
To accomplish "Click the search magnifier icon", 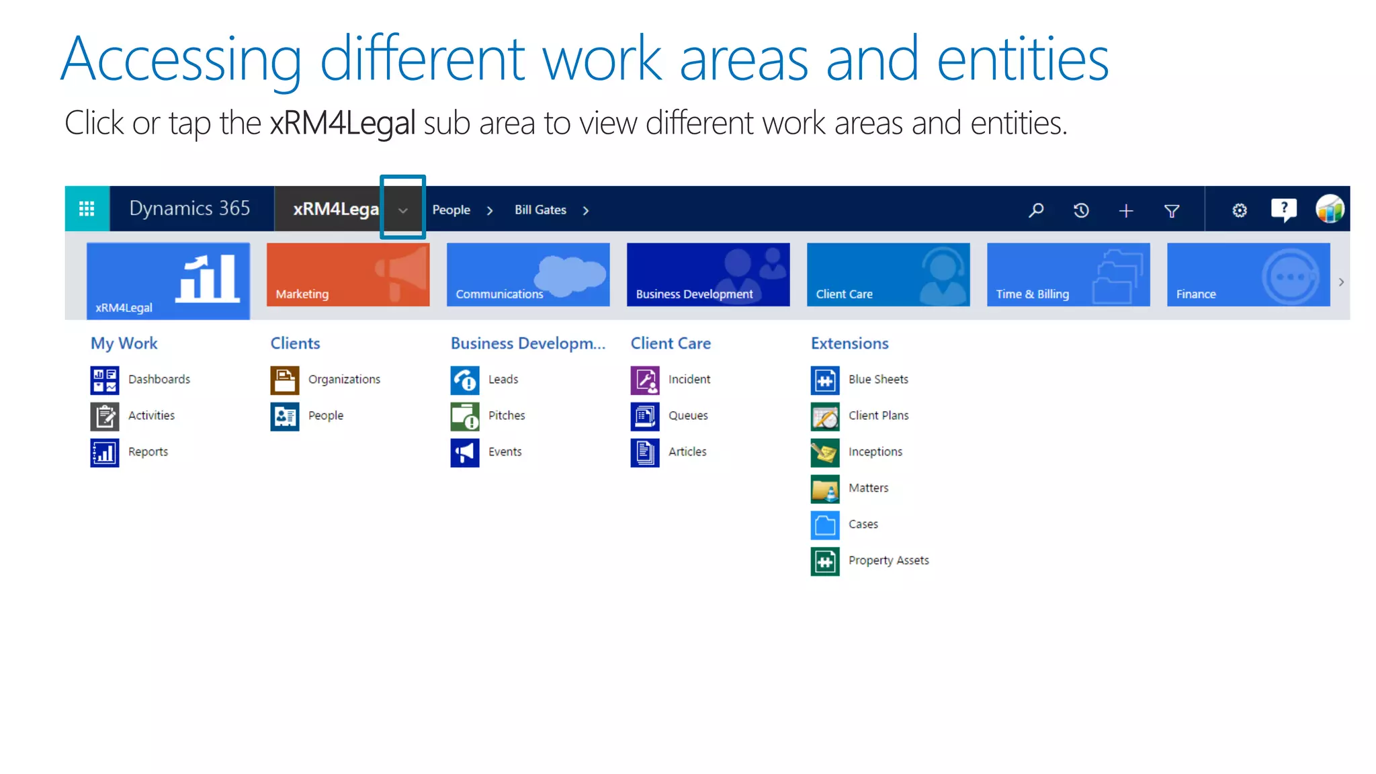I will pyautogui.click(x=1036, y=210).
